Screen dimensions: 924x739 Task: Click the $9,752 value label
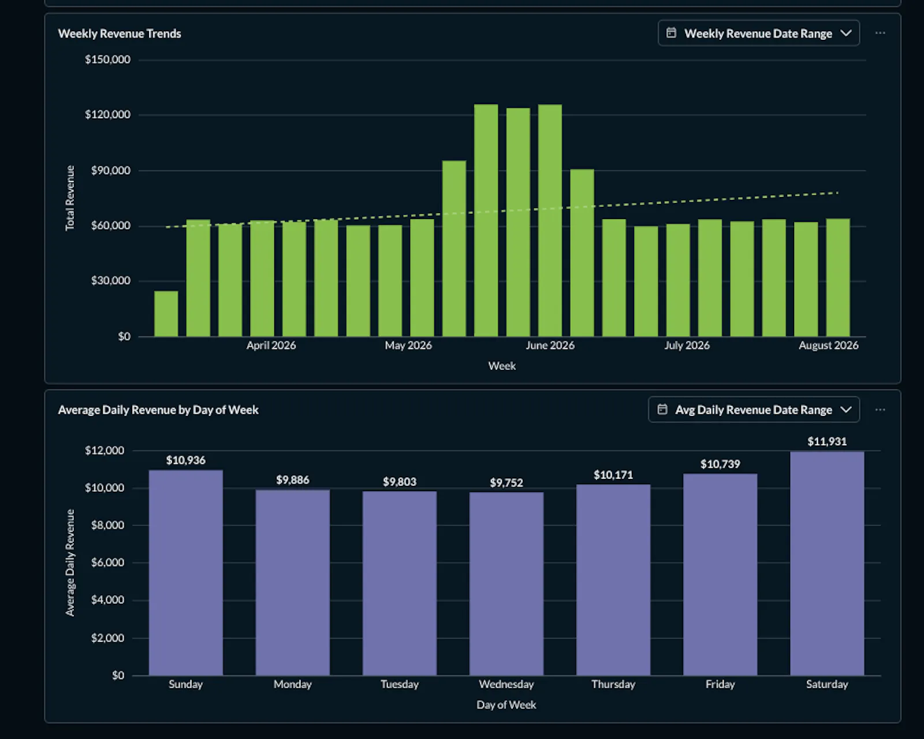click(506, 482)
